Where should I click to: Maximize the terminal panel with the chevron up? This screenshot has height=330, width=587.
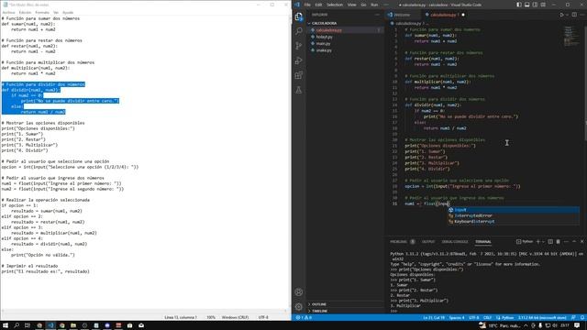click(574, 242)
